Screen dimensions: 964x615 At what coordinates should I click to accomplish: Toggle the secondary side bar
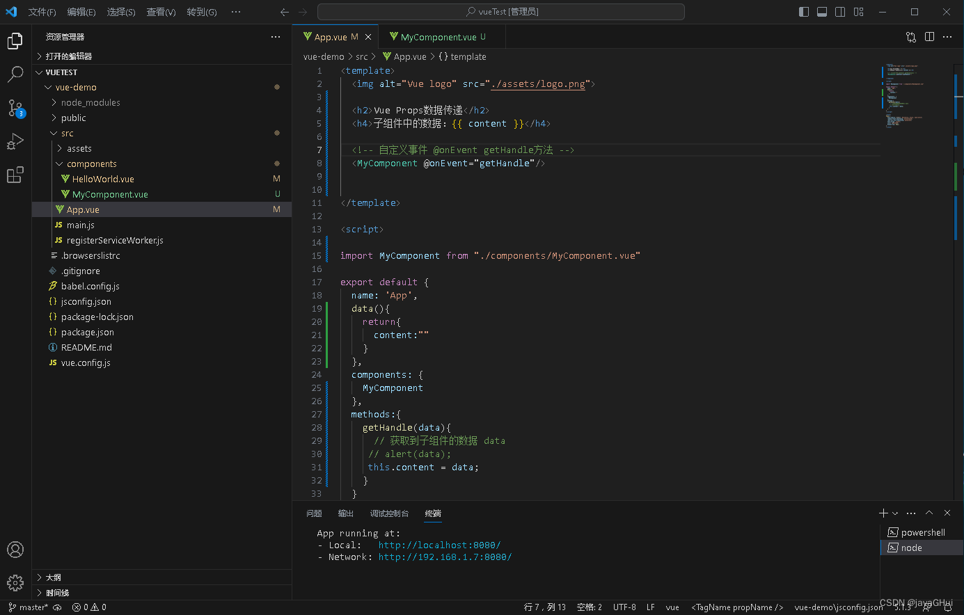click(839, 11)
